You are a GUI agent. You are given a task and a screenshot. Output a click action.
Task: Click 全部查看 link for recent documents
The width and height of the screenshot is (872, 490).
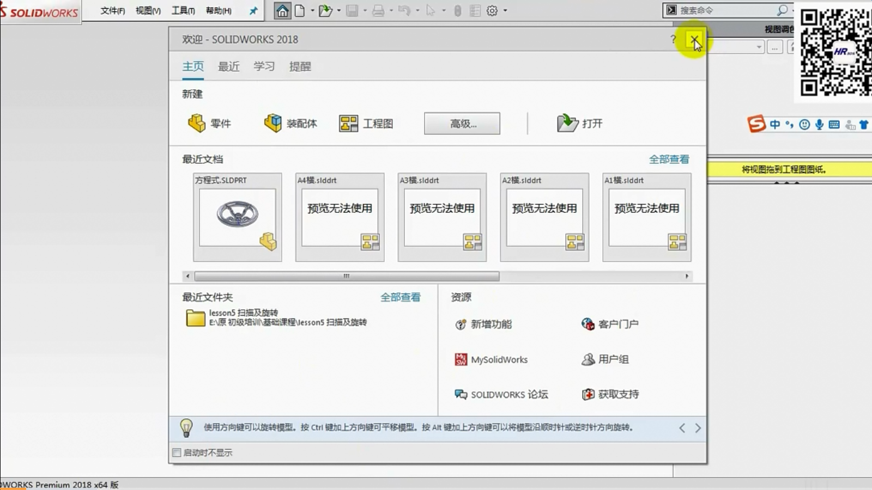tap(669, 160)
